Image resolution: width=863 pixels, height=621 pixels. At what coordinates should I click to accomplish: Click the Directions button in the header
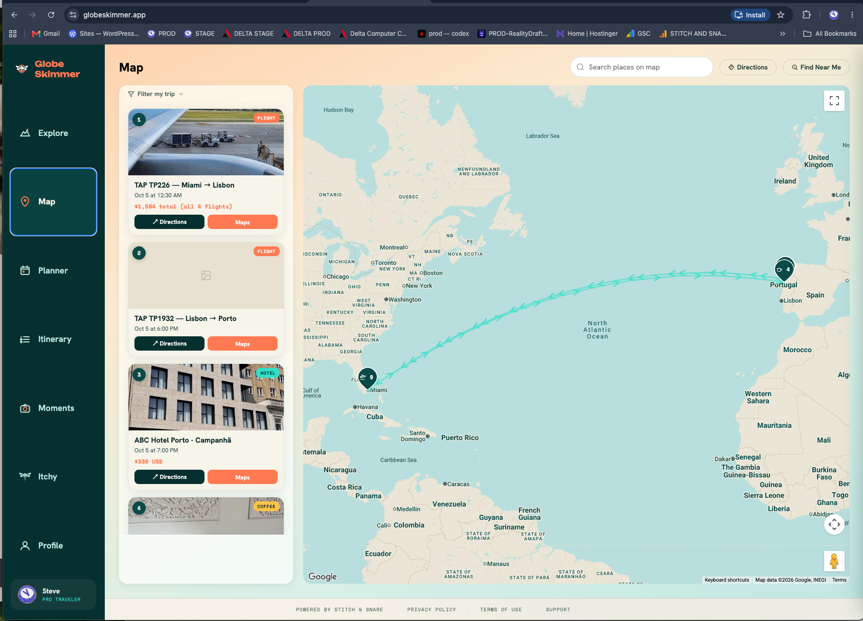pyautogui.click(x=747, y=67)
